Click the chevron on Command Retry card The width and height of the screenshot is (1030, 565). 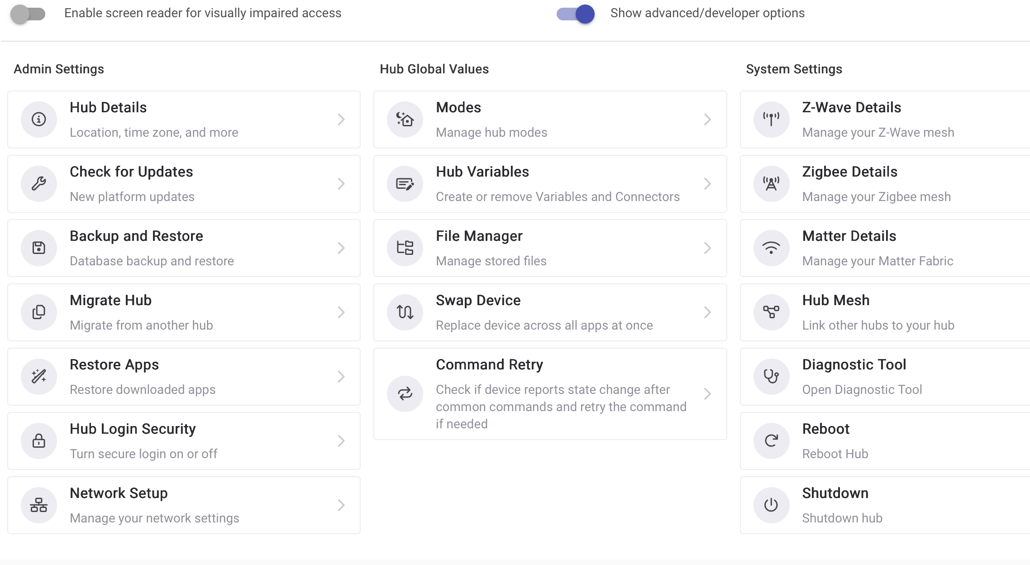point(707,394)
